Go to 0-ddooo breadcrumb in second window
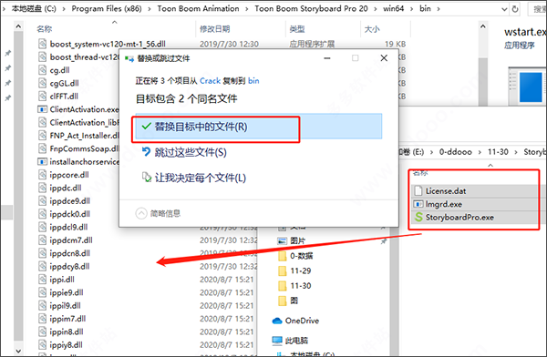This screenshot has height=357, width=547. click(456, 152)
